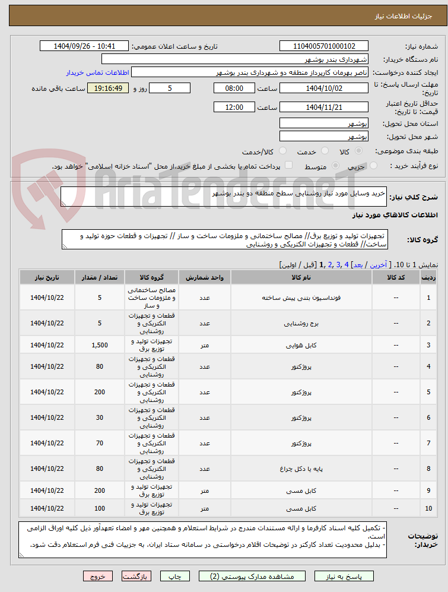Click quantity 1,500 in row 3
Viewport: 448px width, 592px height.
coord(100,345)
